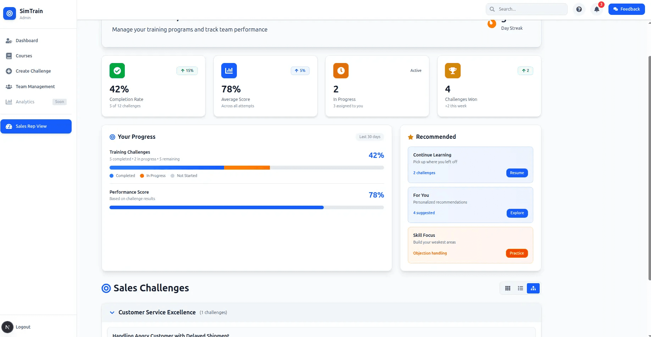Open notifications via the bell icon
This screenshot has width=651, height=337.
pyautogui.click(x=596, y=9)
